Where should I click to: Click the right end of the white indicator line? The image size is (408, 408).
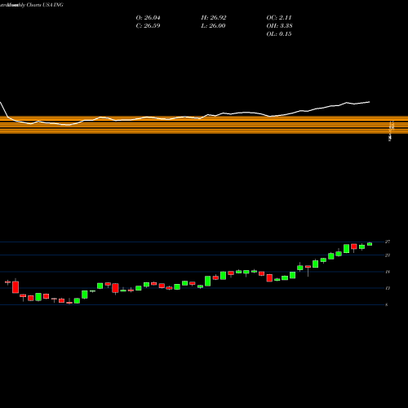tap(369, 102)
